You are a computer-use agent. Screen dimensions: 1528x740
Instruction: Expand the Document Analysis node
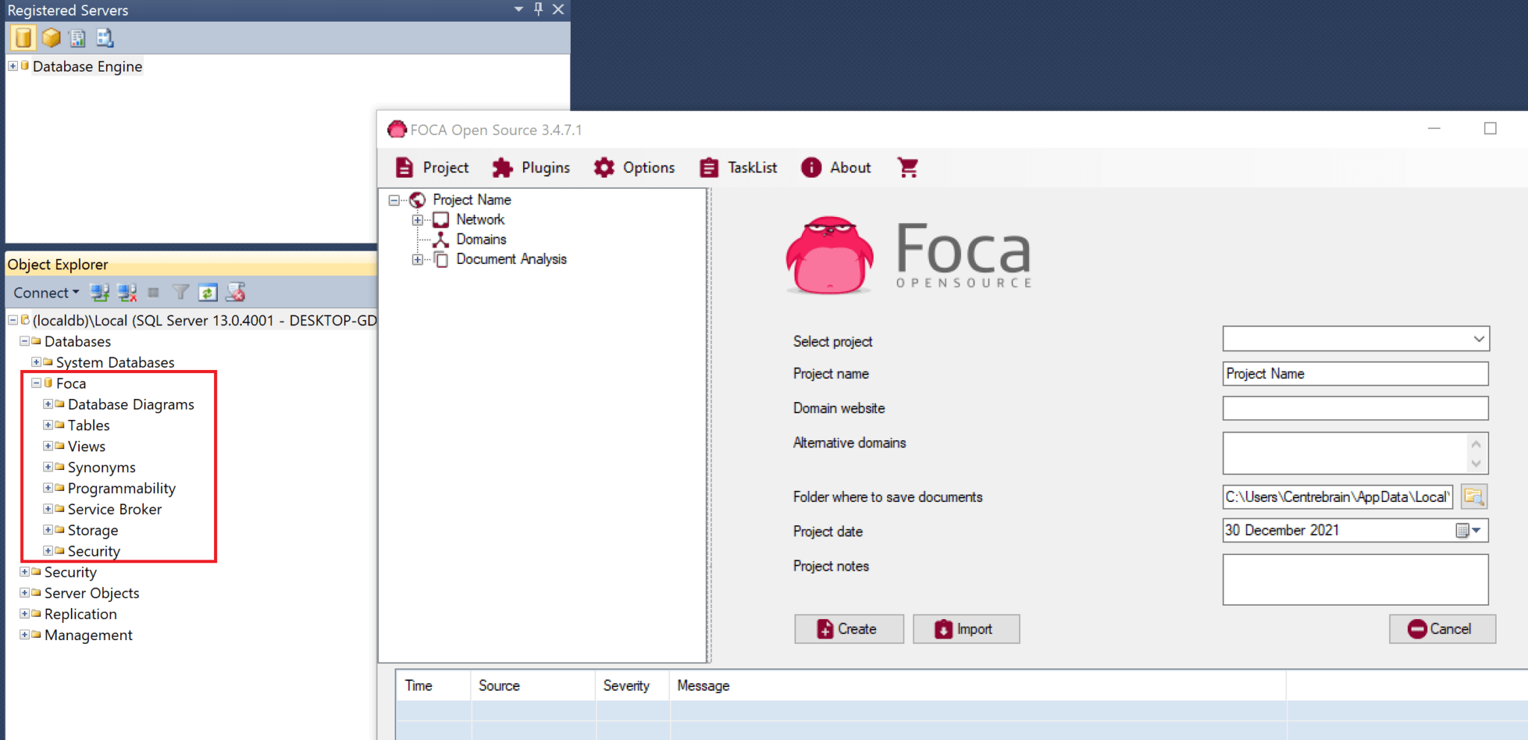click(417, 260)
